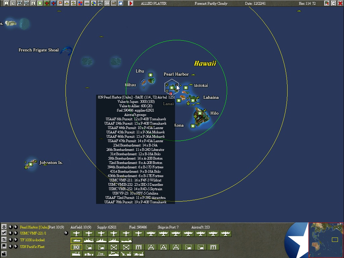Click the red plane on blue background icon
Viewport: 344px width, 258px height.
[53, 3]
